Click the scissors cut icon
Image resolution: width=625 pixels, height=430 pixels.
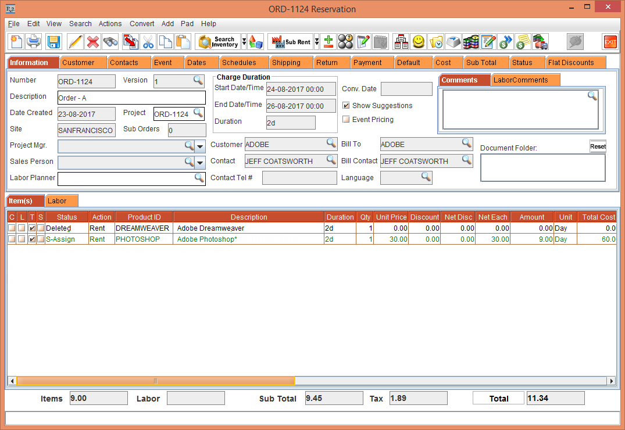148,42
